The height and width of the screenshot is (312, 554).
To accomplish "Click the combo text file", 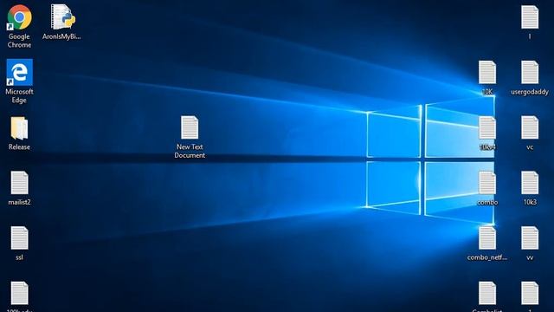I will click(487, 183).
